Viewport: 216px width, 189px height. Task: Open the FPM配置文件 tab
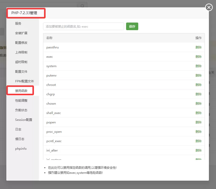click(24, 81)
